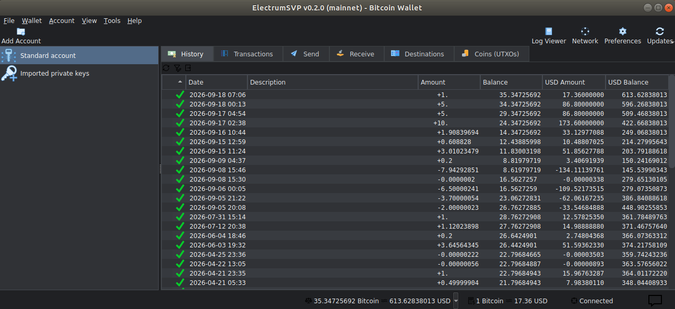
Task: Switch to the Transactions tab
Action: [248, 54]
